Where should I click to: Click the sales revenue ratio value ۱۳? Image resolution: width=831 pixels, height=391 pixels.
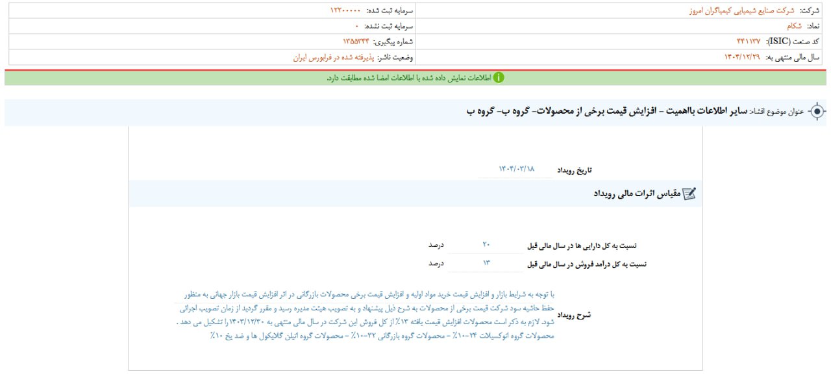click(487, 263)
